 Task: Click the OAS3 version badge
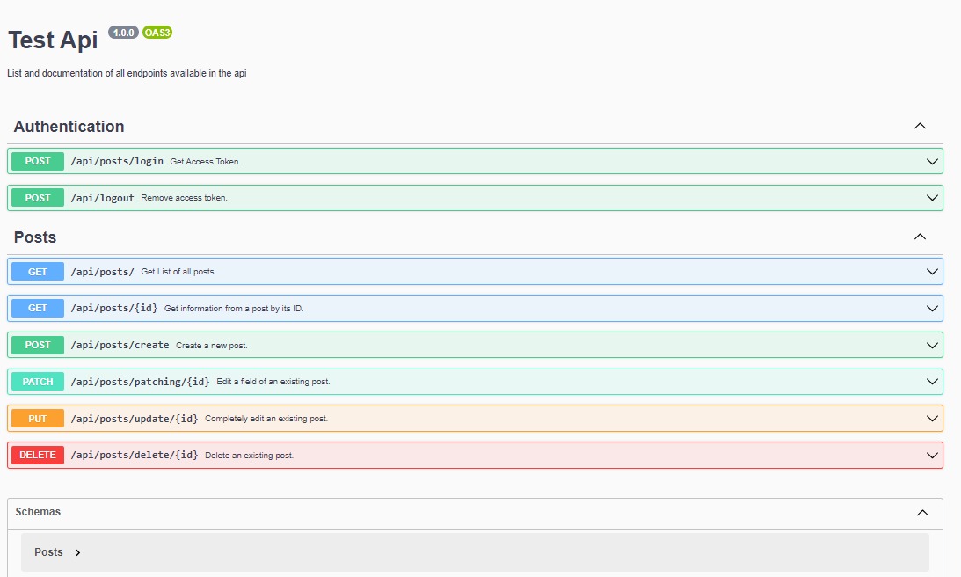click(x=157, y=33)
